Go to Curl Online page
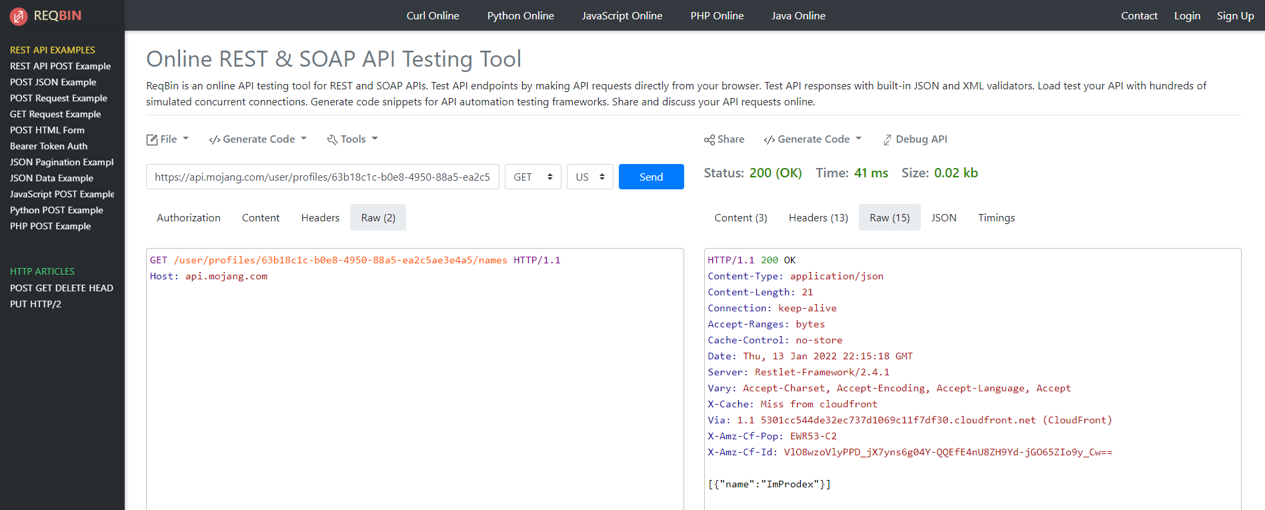This screenshot has height=510, width=1265. tap(432, 16)
